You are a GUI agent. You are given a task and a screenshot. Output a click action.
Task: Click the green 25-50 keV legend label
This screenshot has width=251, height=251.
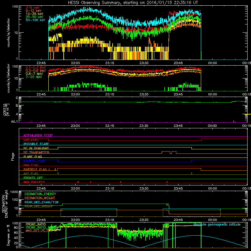35,17
